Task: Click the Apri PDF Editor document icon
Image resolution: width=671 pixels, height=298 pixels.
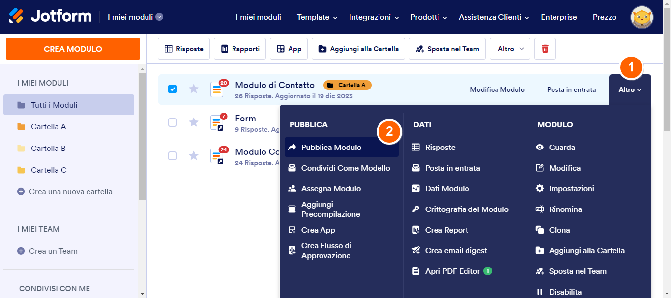Action: tap(416, 271)
